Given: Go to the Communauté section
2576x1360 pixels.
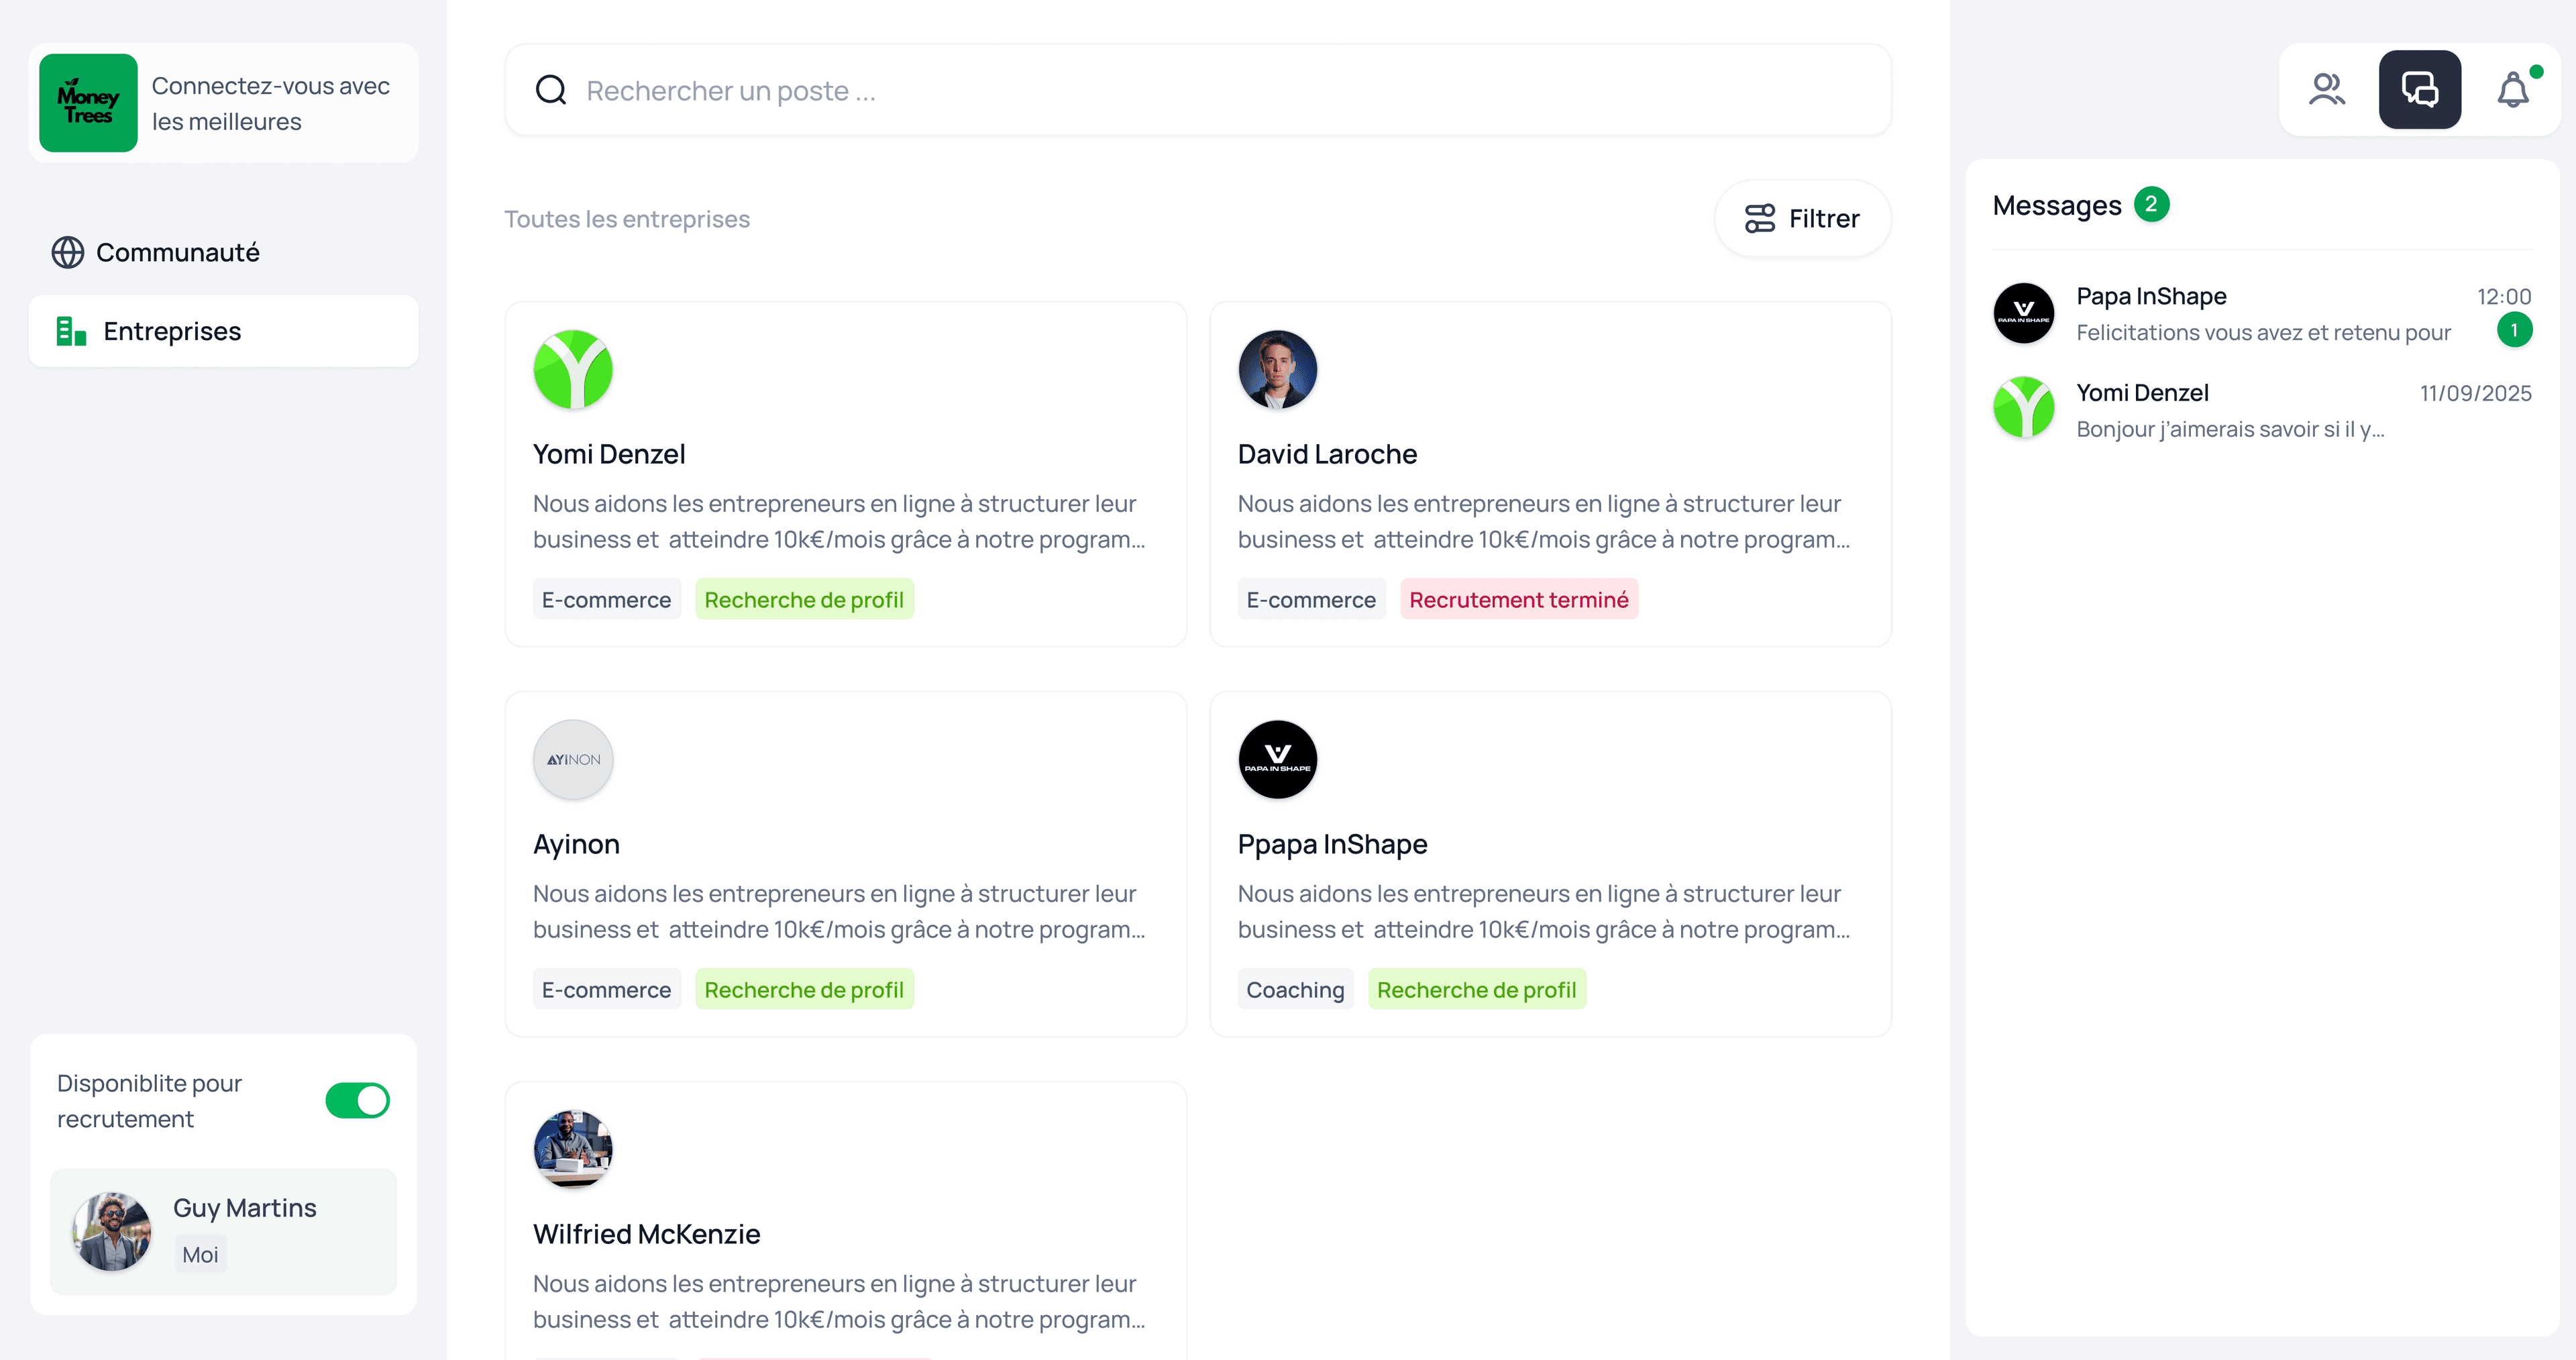Looking at the screenshot, I should (177, 253).
